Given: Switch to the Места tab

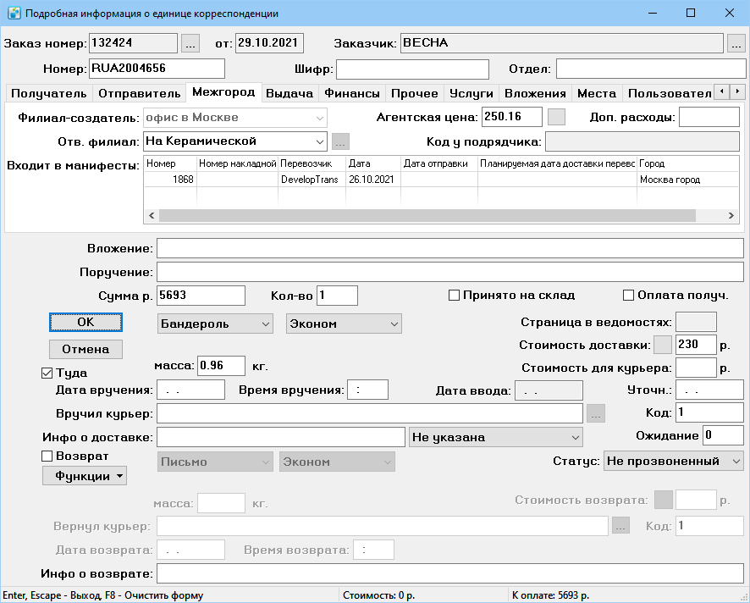Looking at the screenshot, I should (x=597, y=93).
